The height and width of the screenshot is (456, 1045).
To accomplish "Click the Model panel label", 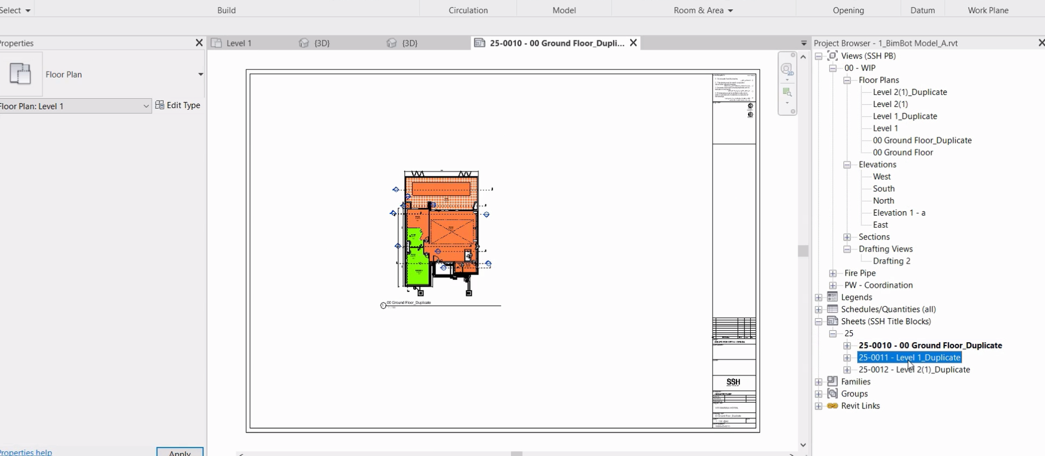I will click(564, 10).
